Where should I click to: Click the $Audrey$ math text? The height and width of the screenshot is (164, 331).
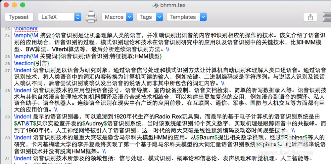tap(95, 123)
